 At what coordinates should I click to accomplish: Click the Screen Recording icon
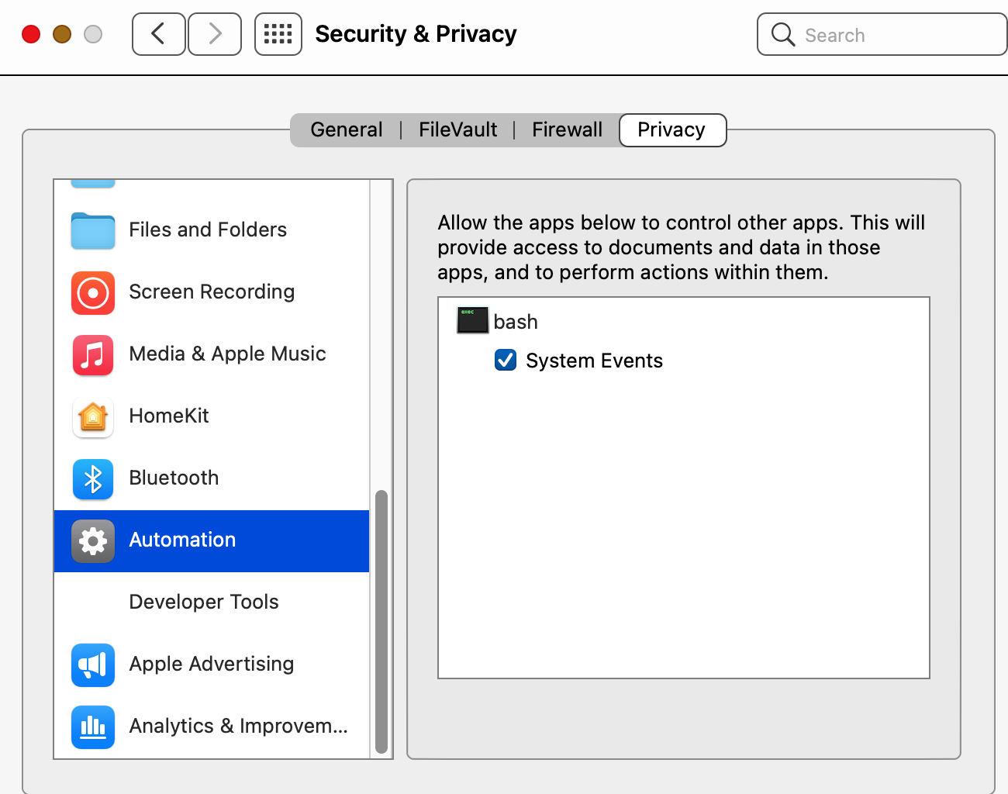coord(93,292)
